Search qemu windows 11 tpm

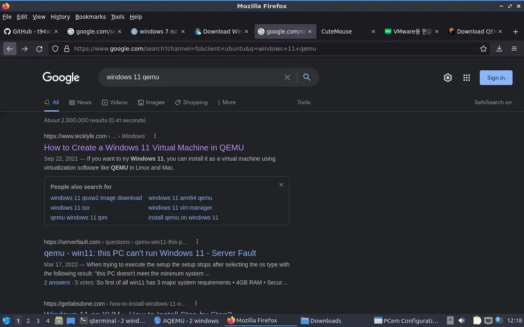pos(79,217)
